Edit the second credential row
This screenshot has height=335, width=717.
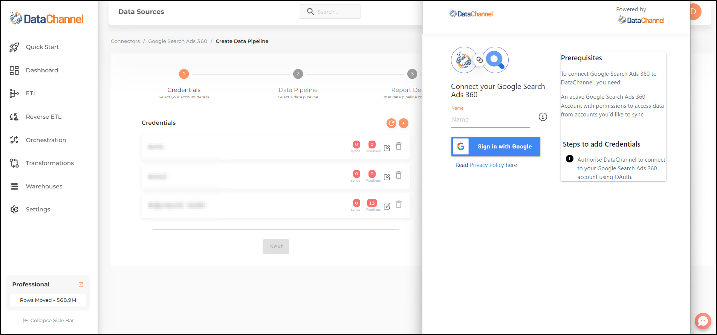[x=387, y=177]
